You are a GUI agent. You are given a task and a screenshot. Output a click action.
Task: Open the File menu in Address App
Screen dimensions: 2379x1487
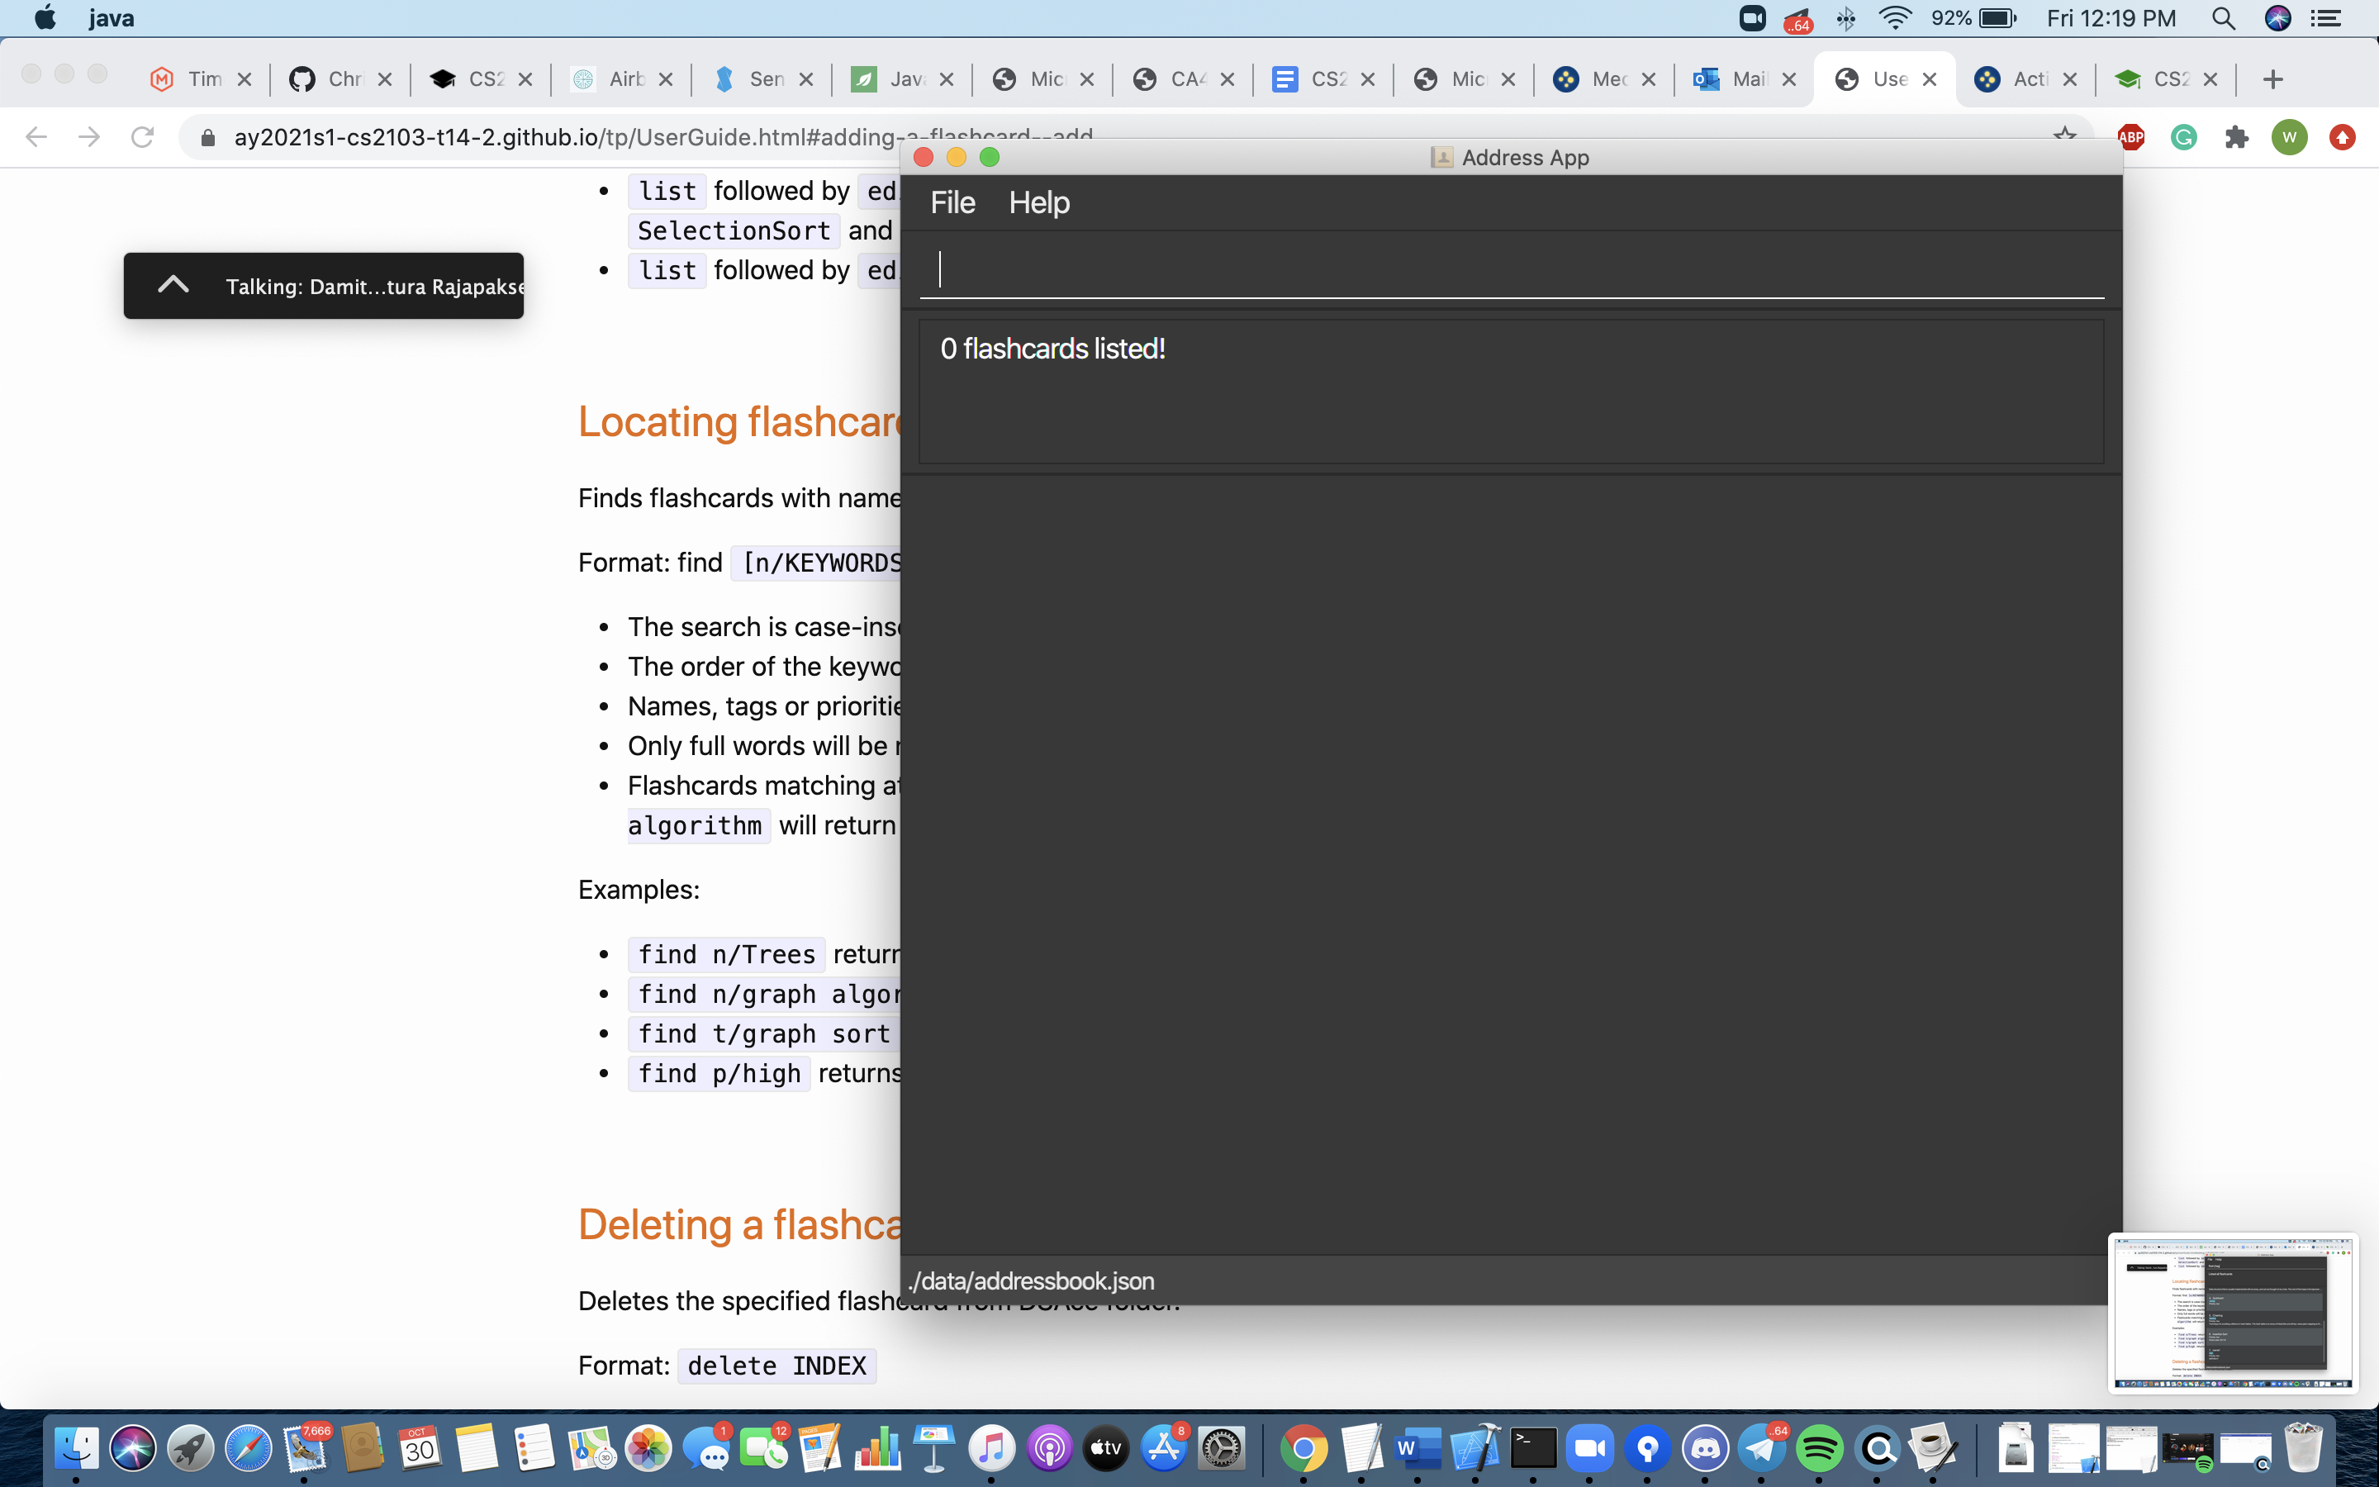(952, 202)
